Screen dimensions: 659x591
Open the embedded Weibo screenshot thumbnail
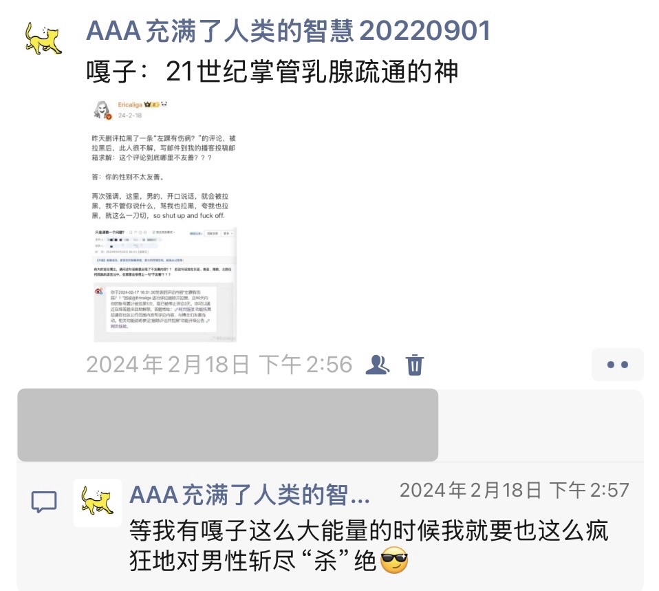pos(164,220)
